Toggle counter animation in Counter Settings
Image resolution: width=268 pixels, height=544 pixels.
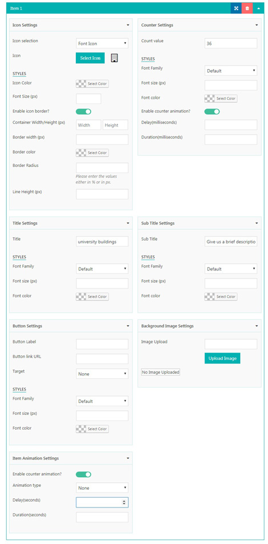[212, 111]
